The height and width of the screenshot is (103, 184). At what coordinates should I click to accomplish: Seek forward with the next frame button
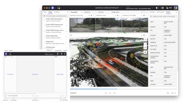click(x=115, y=93)
